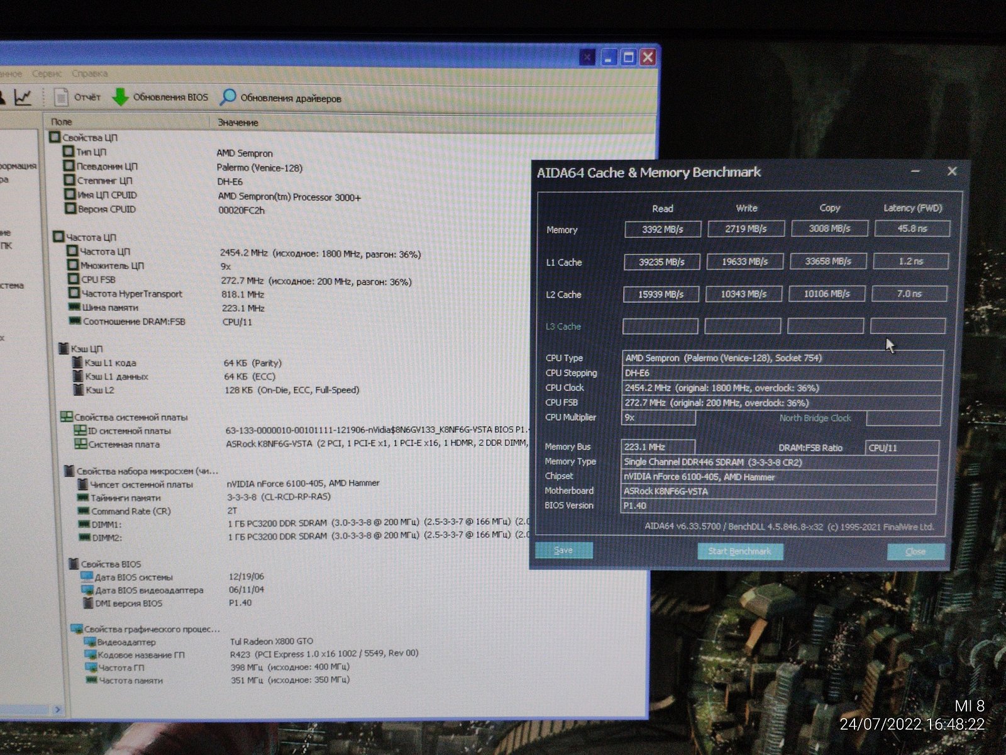Select the Кэш ЦП chip icon
The image size is (1006, 755).
pyautogui.click(x=63, y=349)
